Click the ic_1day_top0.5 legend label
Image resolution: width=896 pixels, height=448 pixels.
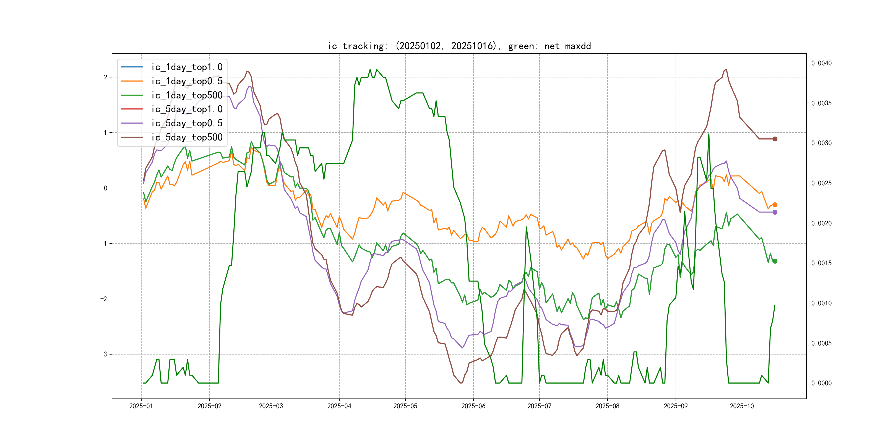click(186, 81)
